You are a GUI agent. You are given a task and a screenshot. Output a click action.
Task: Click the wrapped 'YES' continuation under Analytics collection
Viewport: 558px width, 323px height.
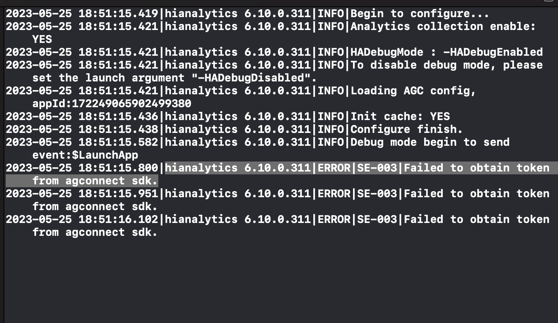(x=42, y=39)
